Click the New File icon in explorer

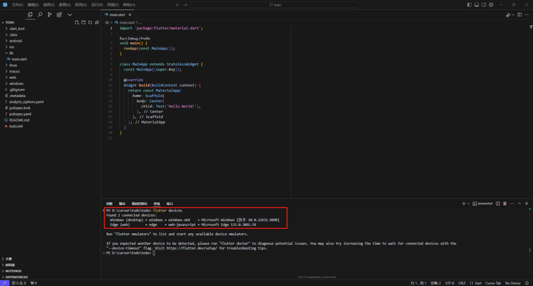[76, 22]
